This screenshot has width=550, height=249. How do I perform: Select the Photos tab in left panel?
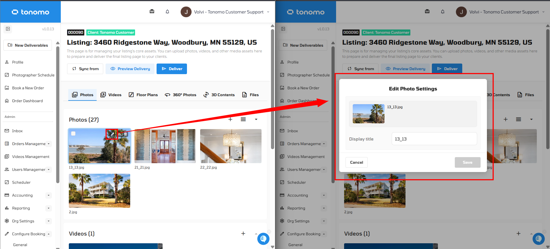(83, 95)
